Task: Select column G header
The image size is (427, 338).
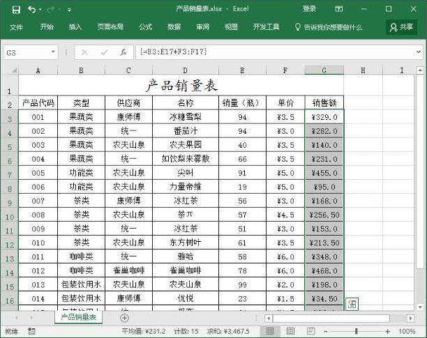Action: tap(324, 70)
